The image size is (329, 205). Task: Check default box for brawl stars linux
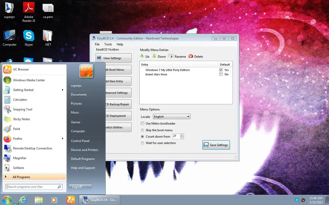point(221,74)
